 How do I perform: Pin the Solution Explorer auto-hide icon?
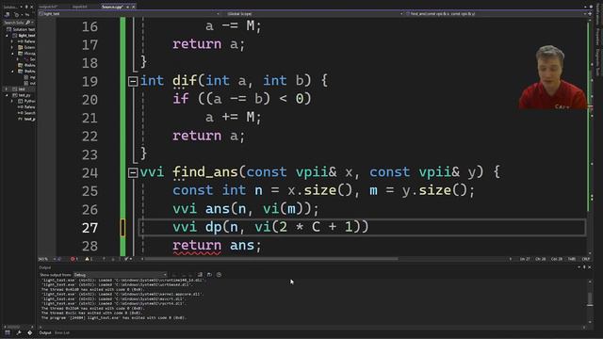26,7
